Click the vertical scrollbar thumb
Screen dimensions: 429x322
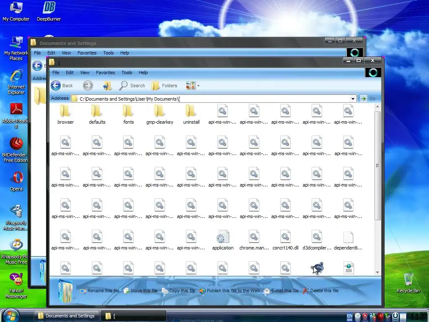[377, 165]
